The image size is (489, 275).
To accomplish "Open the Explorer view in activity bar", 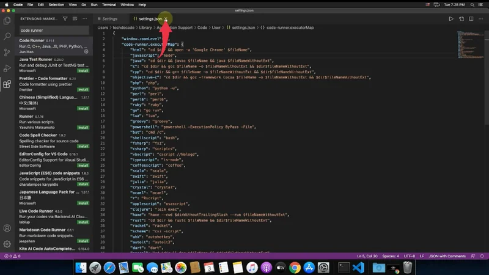I will [7, 21].
